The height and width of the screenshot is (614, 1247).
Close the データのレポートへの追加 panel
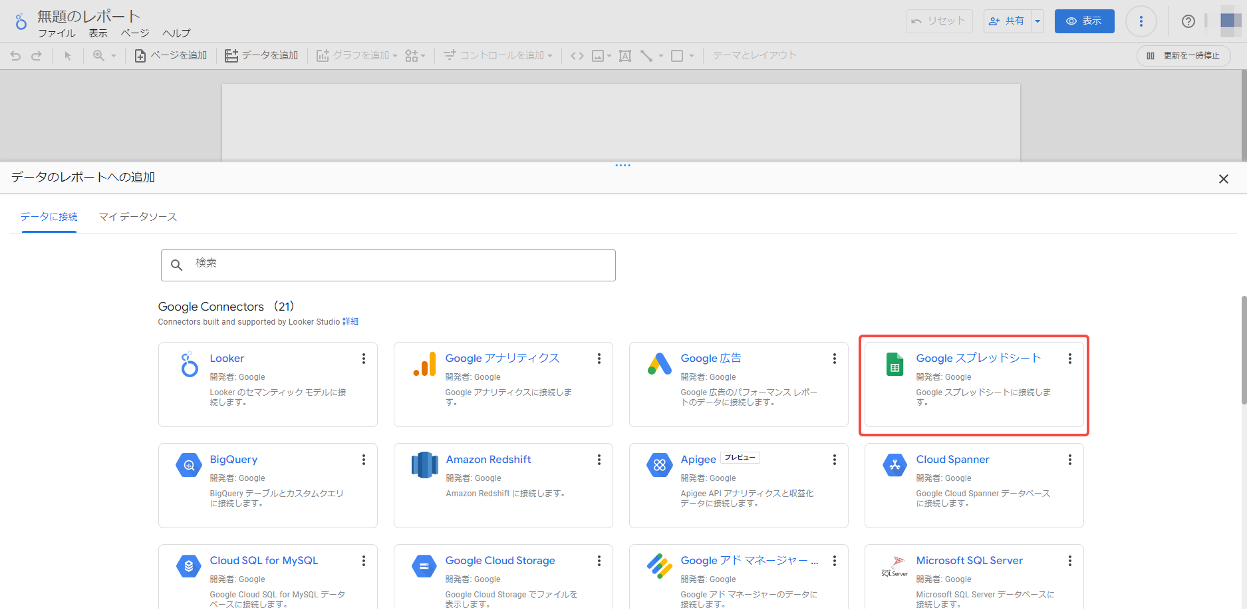click(x=1224, y=179)
